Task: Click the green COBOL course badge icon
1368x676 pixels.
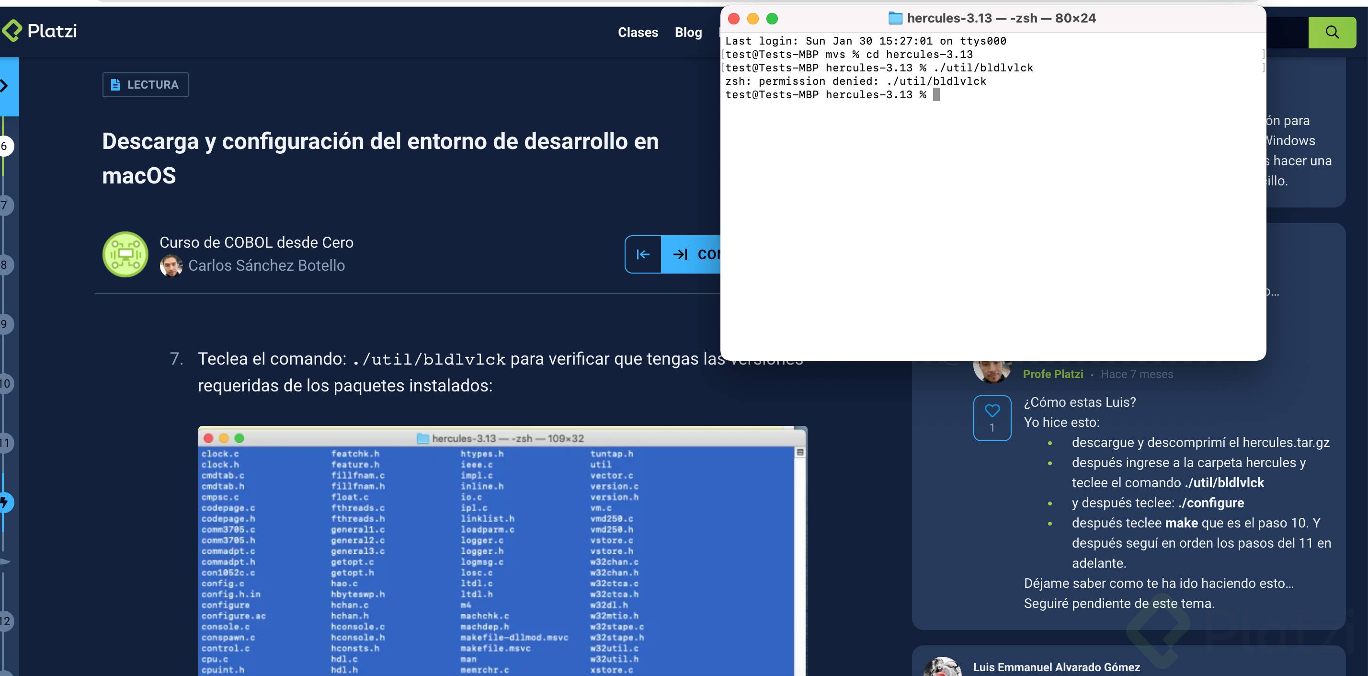Action: 125,254
